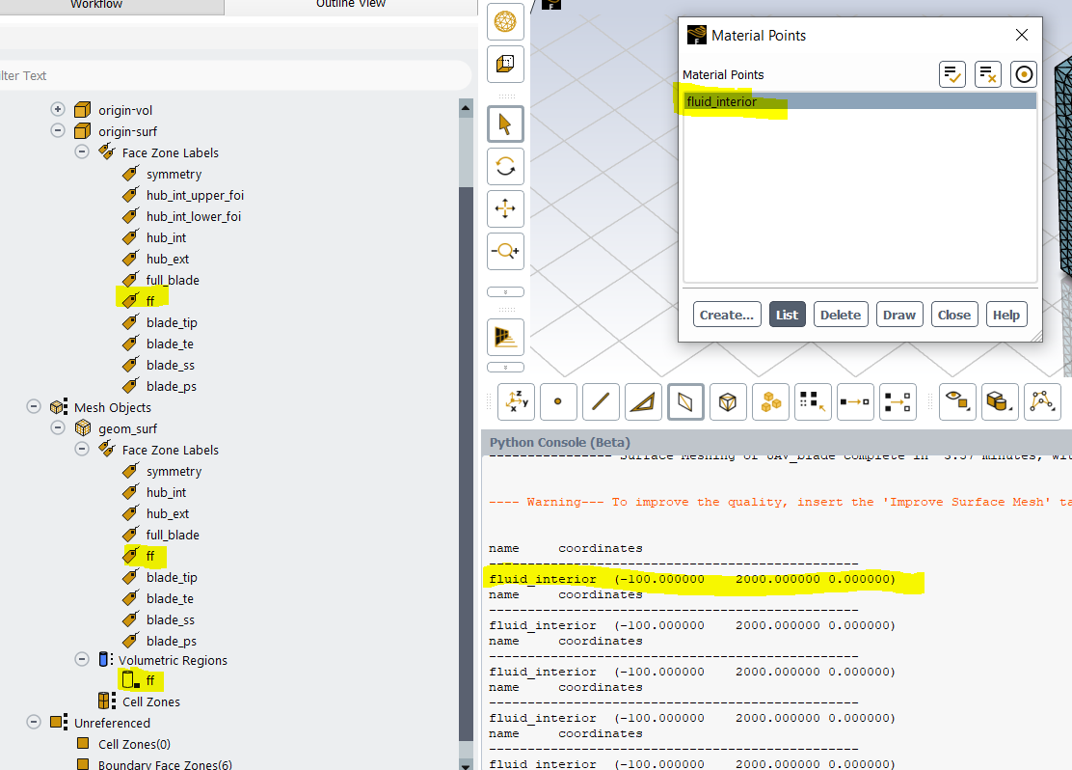Select the edge line selection filter
The image size is (1072, 770).
pyautogui.click(x=601, y=401)
